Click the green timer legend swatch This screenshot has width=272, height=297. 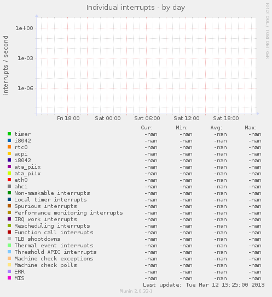click(x=9, y=134)
